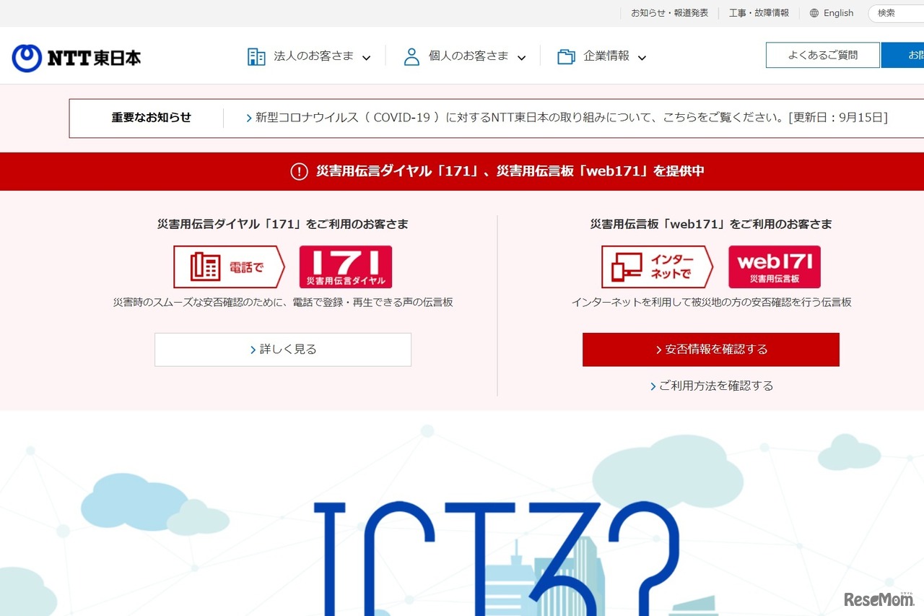Click the telephone 電話で icon

(229, 267)
